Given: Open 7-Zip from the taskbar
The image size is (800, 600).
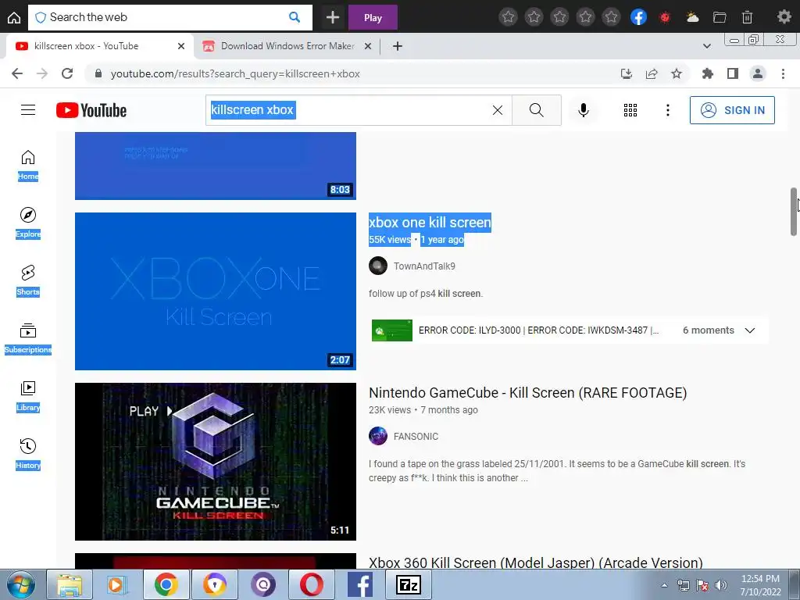Looking at the screenshot, I should (408, 584).
